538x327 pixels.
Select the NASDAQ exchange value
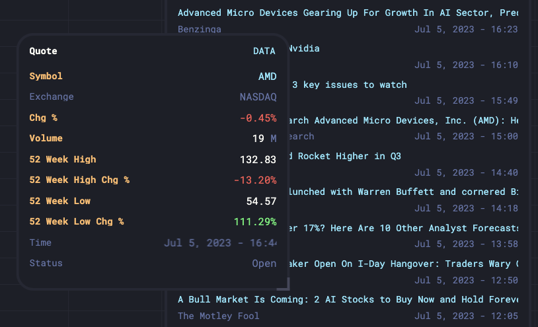(x=258, y=97)
